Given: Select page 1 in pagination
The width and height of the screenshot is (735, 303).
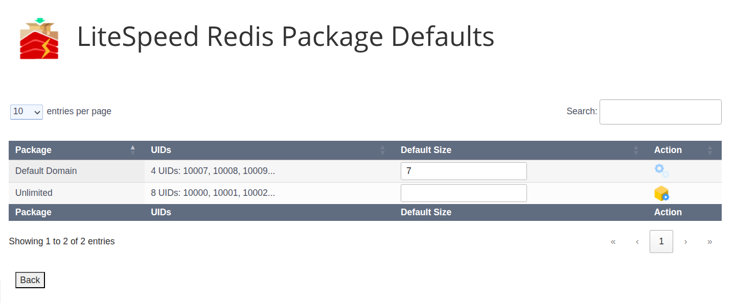Looking at the screenshot, I should [661, 241].
